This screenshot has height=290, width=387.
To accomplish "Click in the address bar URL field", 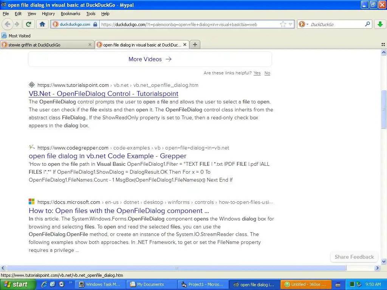I will click(190, 25).
